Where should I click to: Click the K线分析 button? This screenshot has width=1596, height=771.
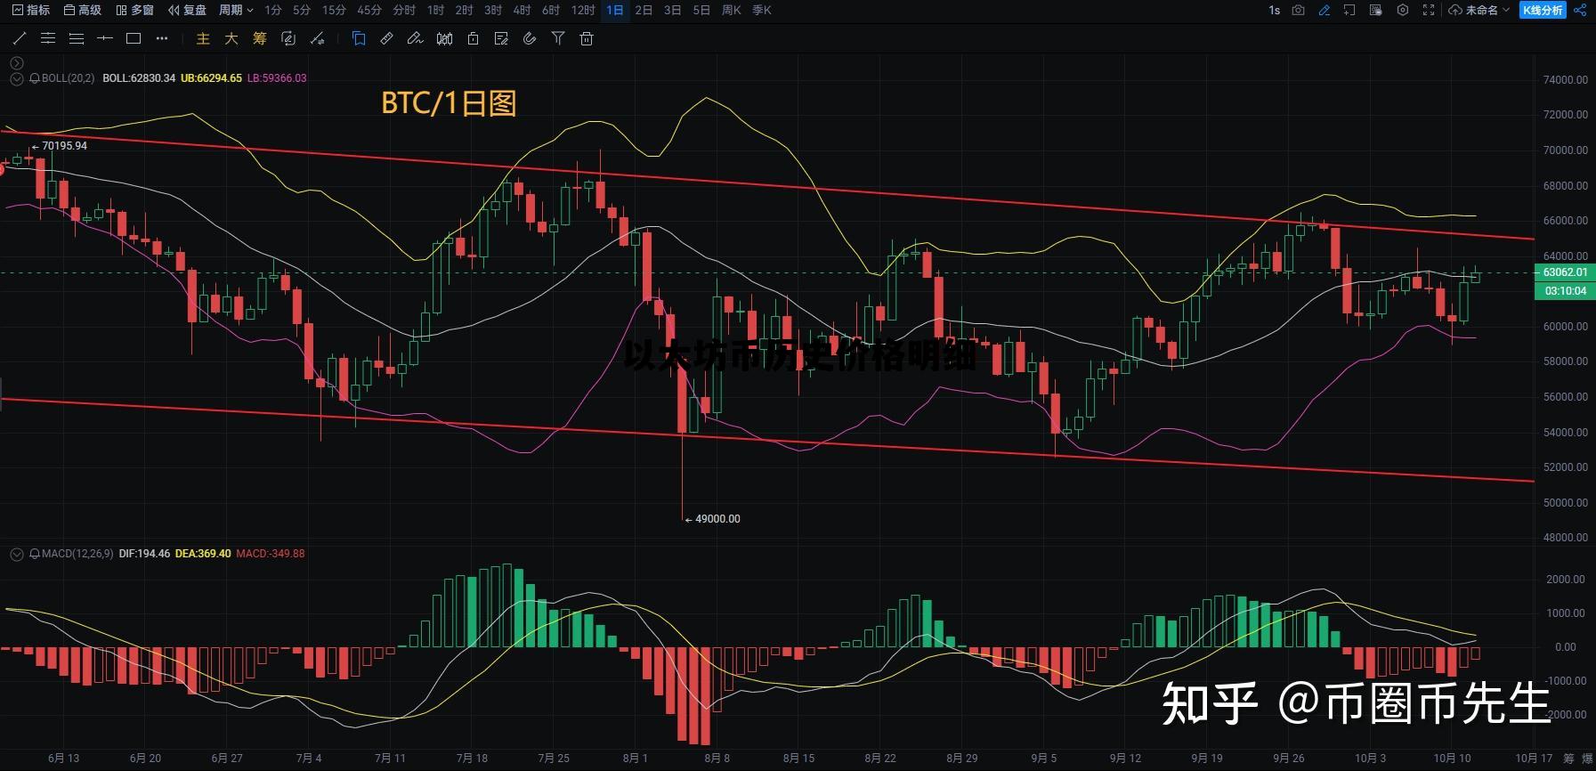click(1543, 10)
